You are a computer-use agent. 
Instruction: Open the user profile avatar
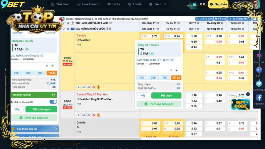255,5
